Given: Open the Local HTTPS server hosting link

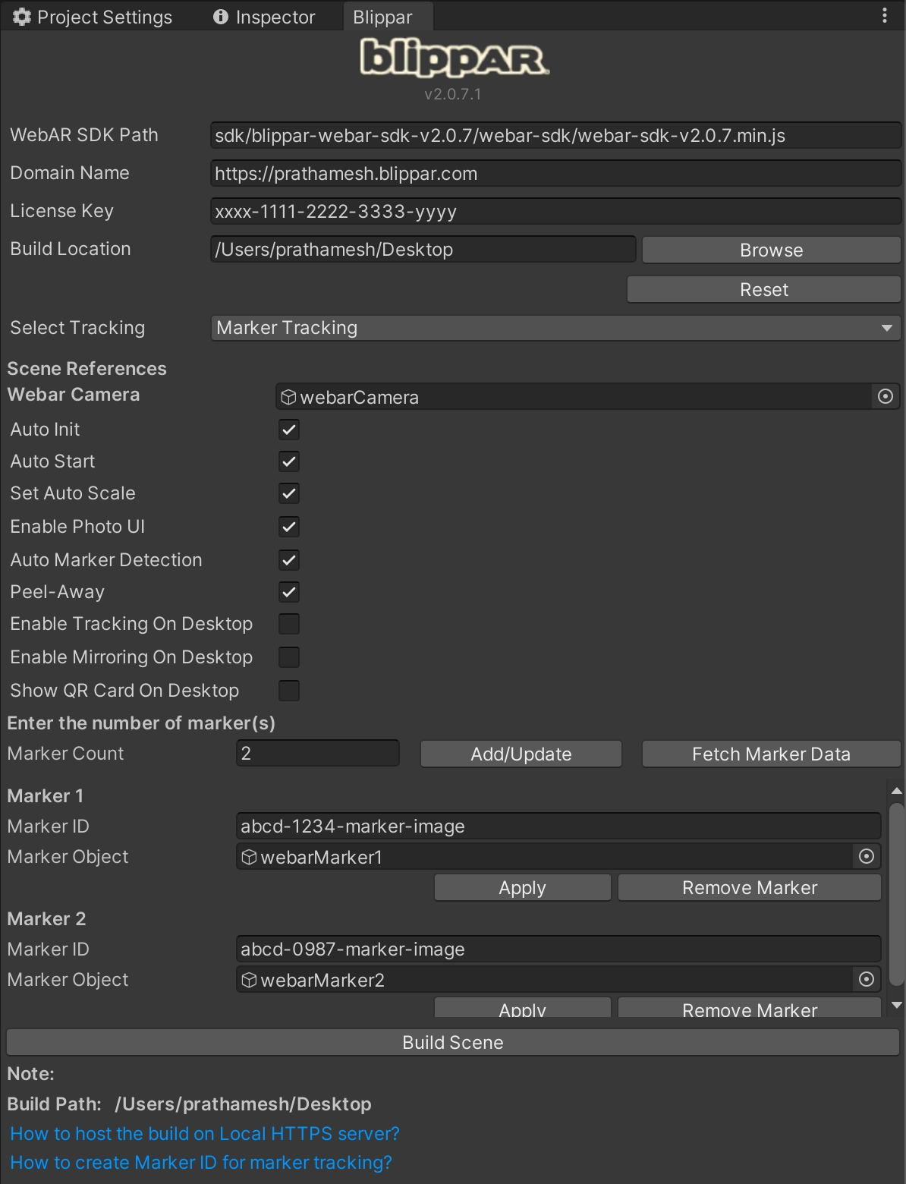Looking at the screenshot, I should (x=205, y=1133).
